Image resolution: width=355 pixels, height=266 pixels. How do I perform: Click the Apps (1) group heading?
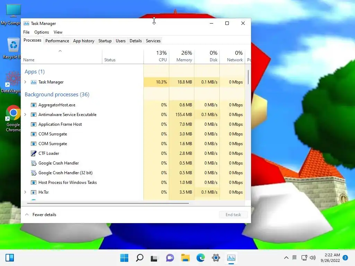[35, 71]
